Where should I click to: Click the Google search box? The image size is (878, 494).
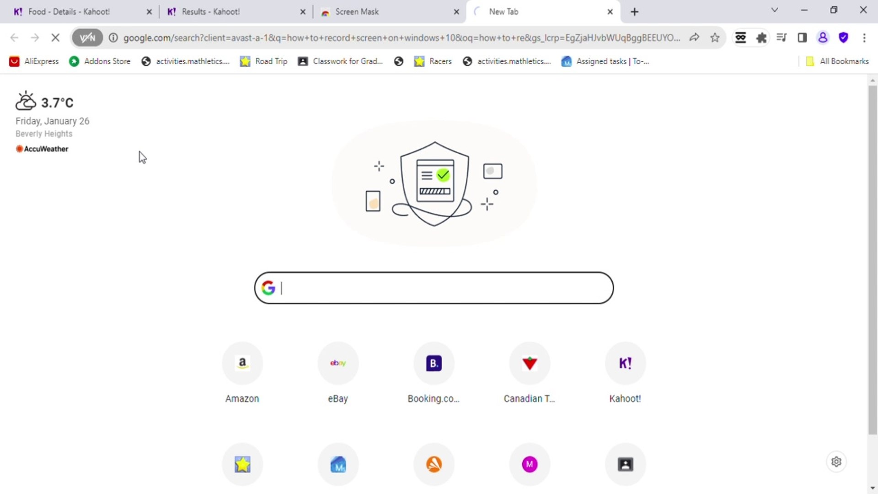pos(434,288)
